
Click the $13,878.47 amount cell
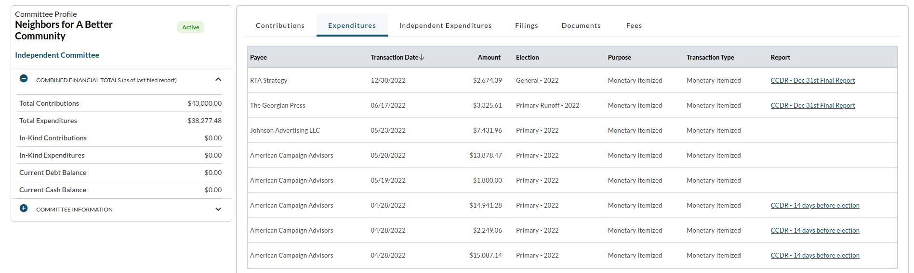485,155
